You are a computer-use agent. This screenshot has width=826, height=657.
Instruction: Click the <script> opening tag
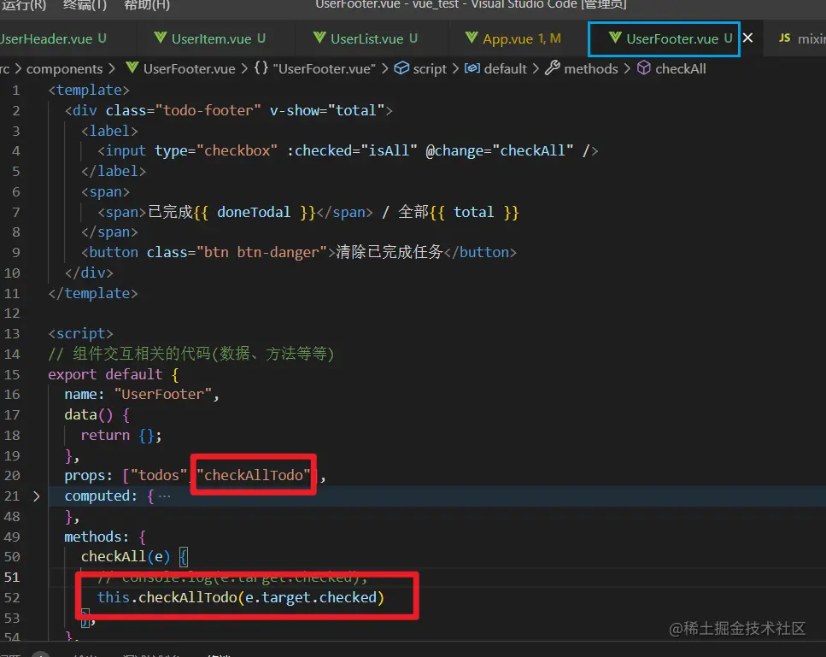pyautogui.click(x=80, y=334)
